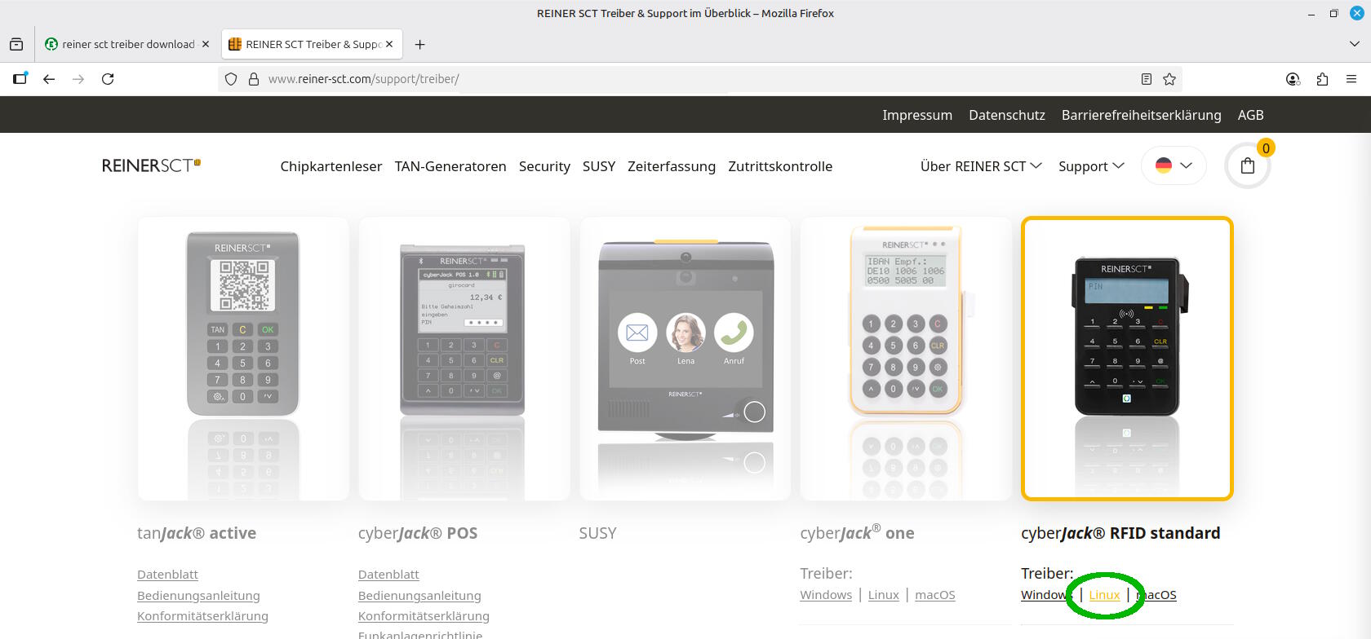
Task: Open Security navigation item
Action: coord(544,166)
